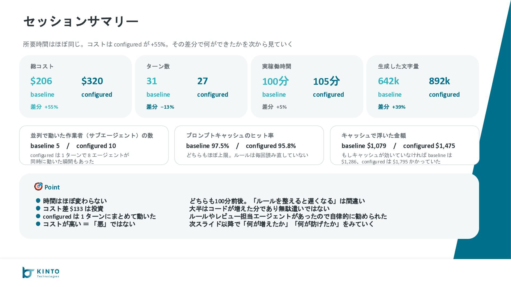511x287 pixels.
Task: Select the セッションサマリー slide title
Action: click(81, 21)
